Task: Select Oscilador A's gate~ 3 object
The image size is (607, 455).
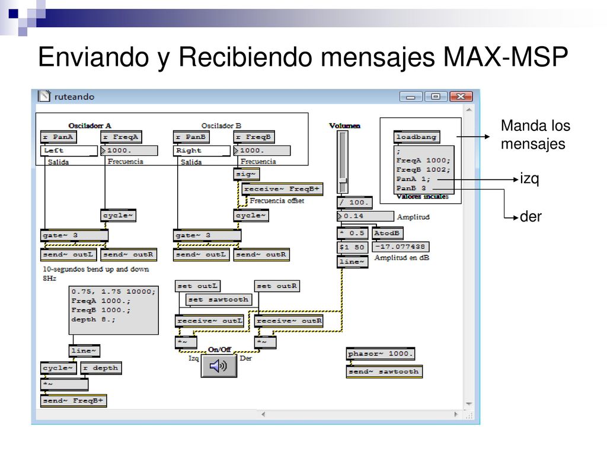Action: coord(74,235)
